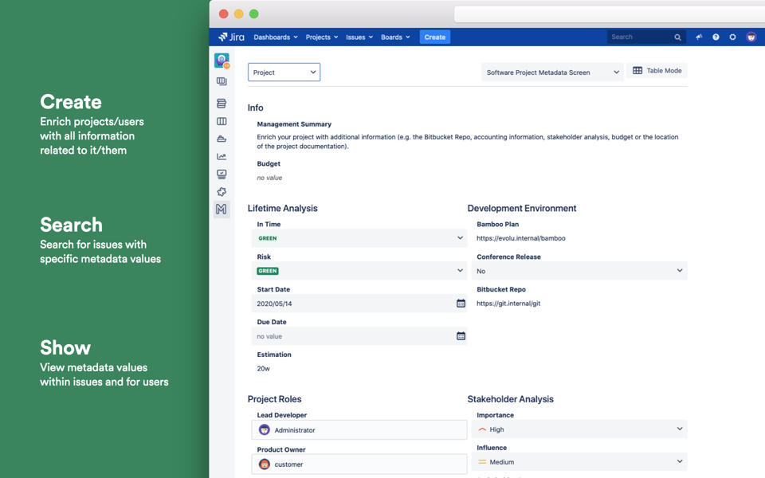Image resolution: width=765 pixels, height=478 pixels.
Task: Open the Dashboards menu
Action: coord(275,37)
